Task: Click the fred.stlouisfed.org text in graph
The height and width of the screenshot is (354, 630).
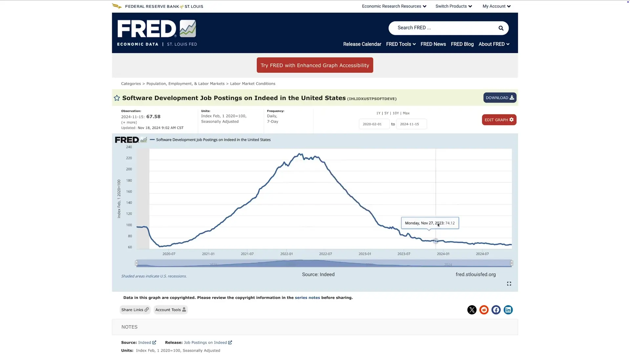Action: 475,275
